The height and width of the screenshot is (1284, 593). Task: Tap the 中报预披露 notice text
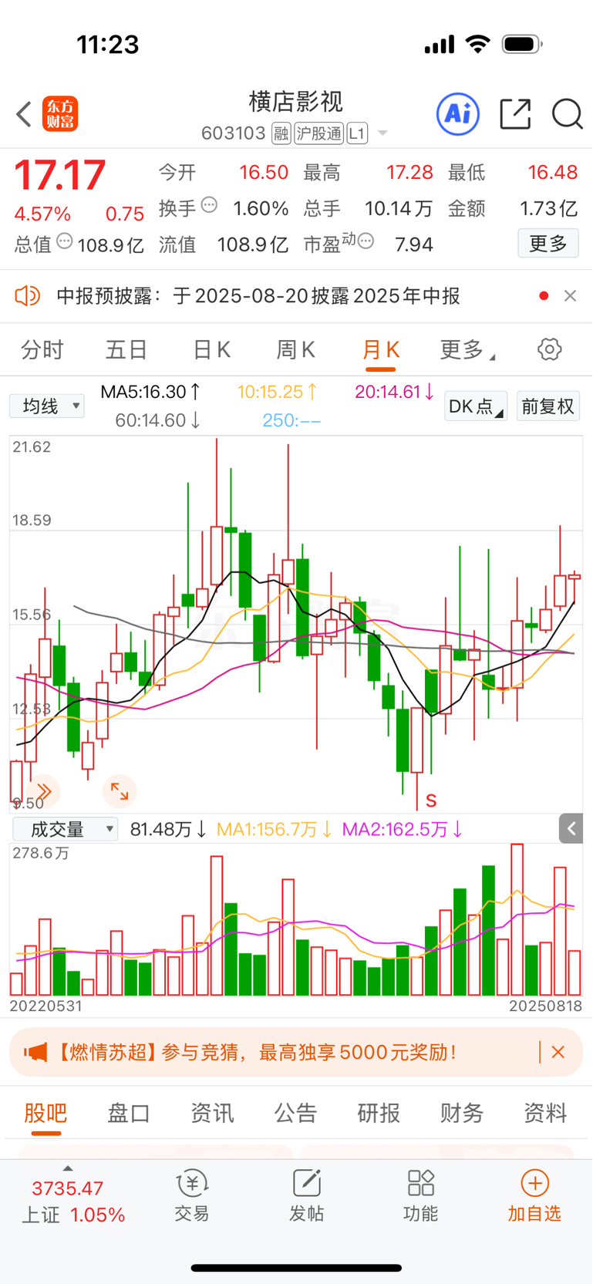[x=258, y=295]
